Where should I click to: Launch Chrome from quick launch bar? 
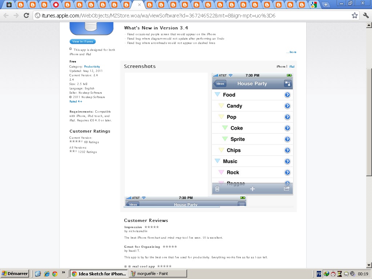pyautogui.click(x=55, y=274)
